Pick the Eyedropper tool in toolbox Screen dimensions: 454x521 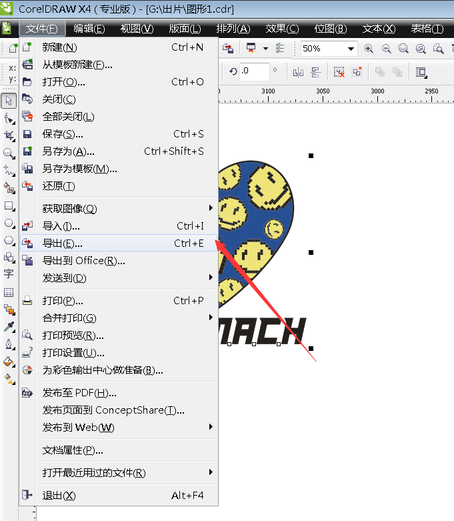[x=9, y=327]
